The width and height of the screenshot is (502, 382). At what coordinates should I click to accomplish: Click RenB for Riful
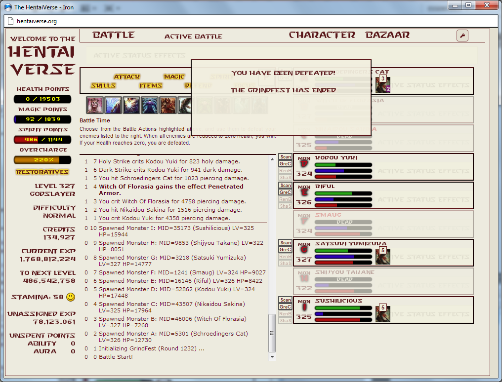(x=285, y=199)
